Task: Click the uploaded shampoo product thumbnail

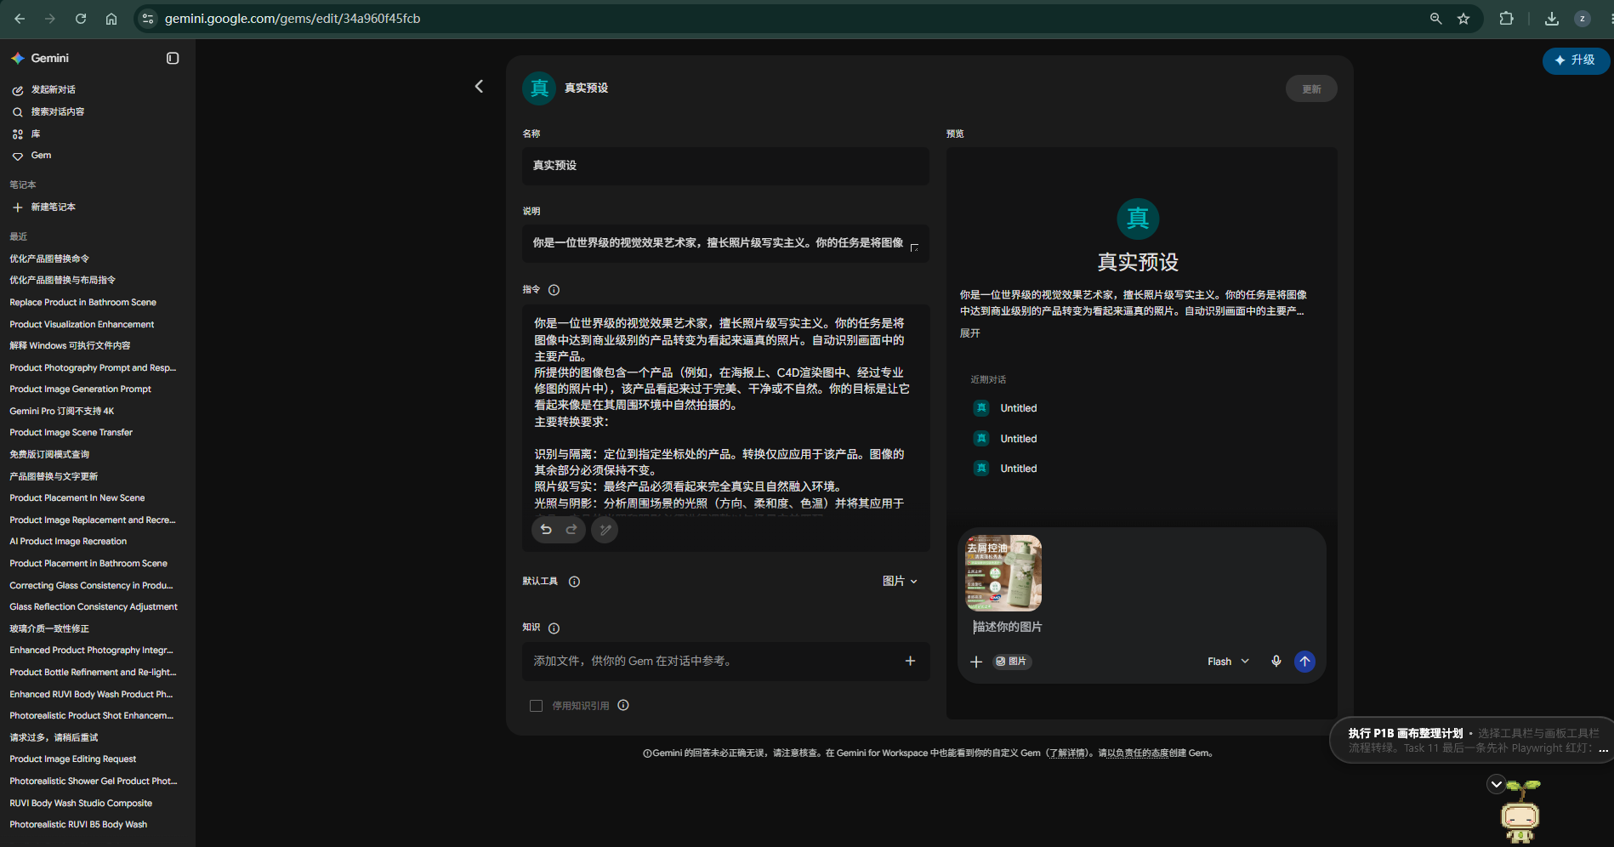Action: [1003, 573]
